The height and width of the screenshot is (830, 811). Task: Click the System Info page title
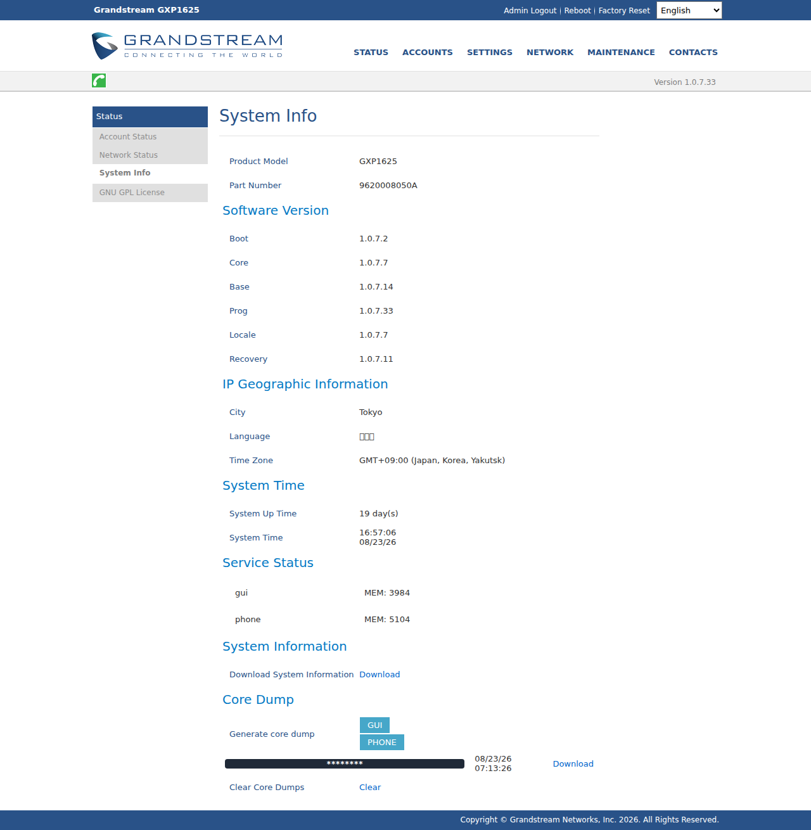point(268,116)
